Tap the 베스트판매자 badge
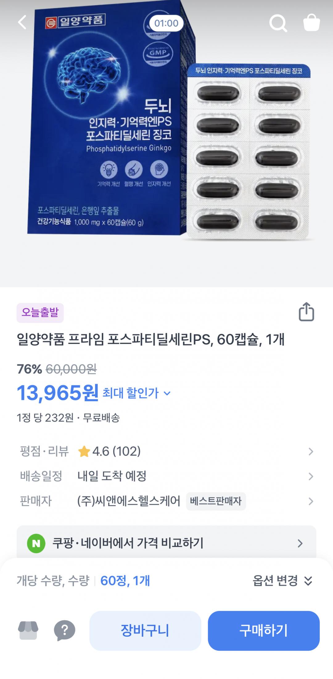Screen dimensions: 333x679 pyautogui.click(x=216, y=501)
